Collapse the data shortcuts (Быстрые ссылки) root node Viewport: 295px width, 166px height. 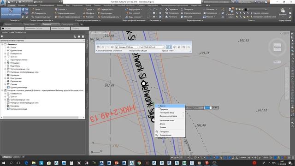pos(2,90)
